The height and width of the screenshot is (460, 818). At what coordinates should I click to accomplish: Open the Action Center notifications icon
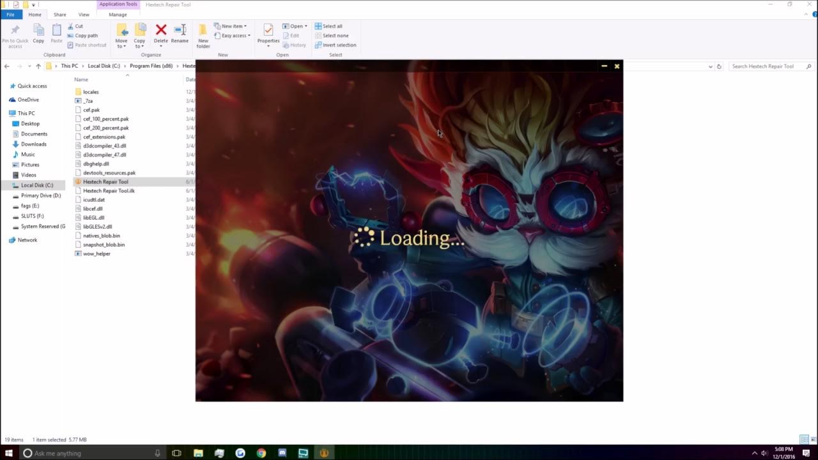806,453
